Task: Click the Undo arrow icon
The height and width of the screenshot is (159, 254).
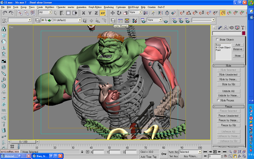Action: tap(5, 13)
